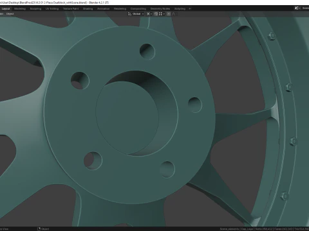This screenshot has width=309, height=231.
Task: Open the Global transform orientation dropdown
Action: point(136,14)
